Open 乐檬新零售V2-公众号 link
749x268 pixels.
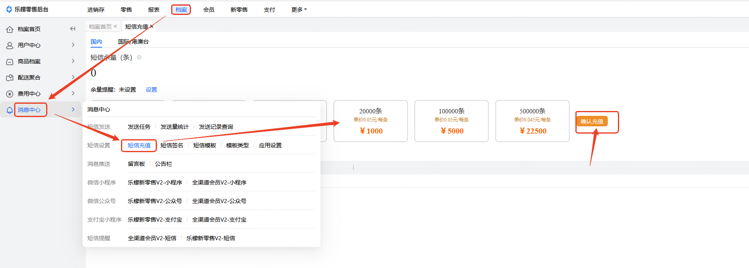(155, 201)
